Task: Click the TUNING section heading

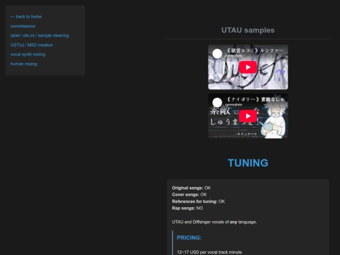Action: pos(248,163)
